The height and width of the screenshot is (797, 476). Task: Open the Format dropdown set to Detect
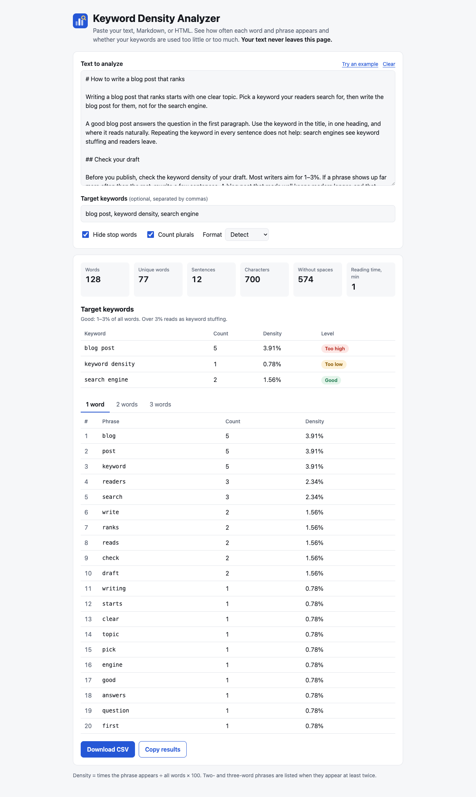[x=247, y=235]
